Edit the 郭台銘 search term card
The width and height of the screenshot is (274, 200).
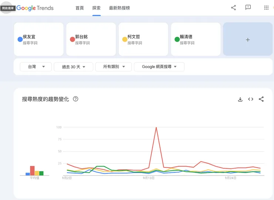coord(91,39)
